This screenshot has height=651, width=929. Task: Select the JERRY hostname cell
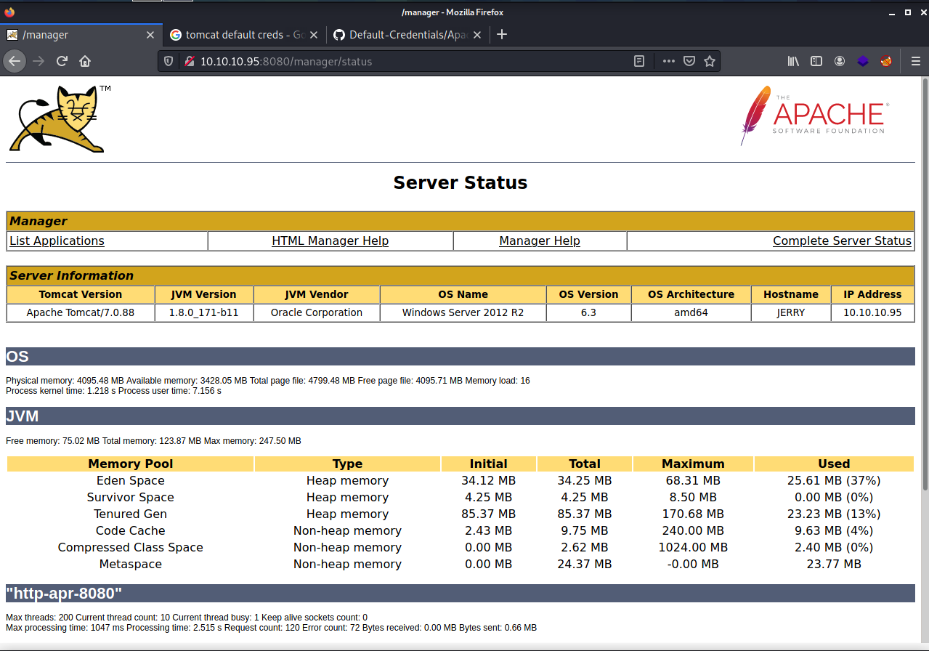[791, 312]
